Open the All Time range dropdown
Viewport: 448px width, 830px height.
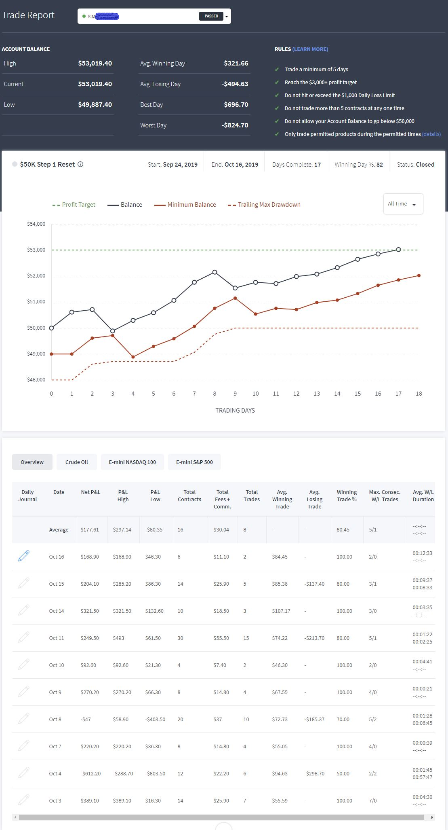pyautogui.click(x=403, y=204)
